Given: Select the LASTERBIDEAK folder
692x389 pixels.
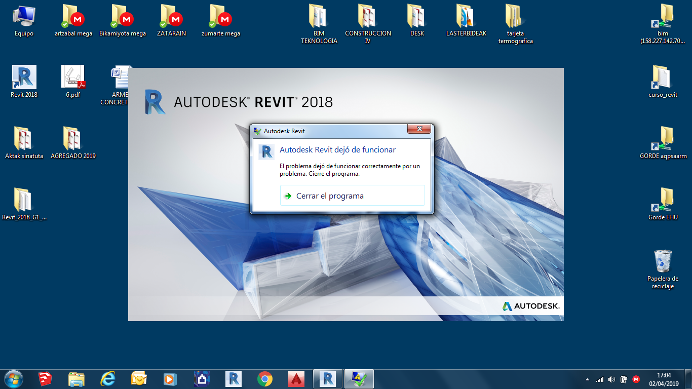Looking at the screenshot, I should click(466, 21).
